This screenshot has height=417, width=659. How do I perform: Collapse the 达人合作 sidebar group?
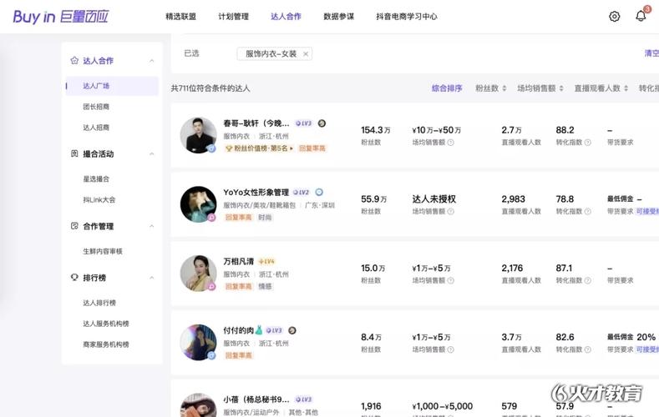[x=152, y=61]
